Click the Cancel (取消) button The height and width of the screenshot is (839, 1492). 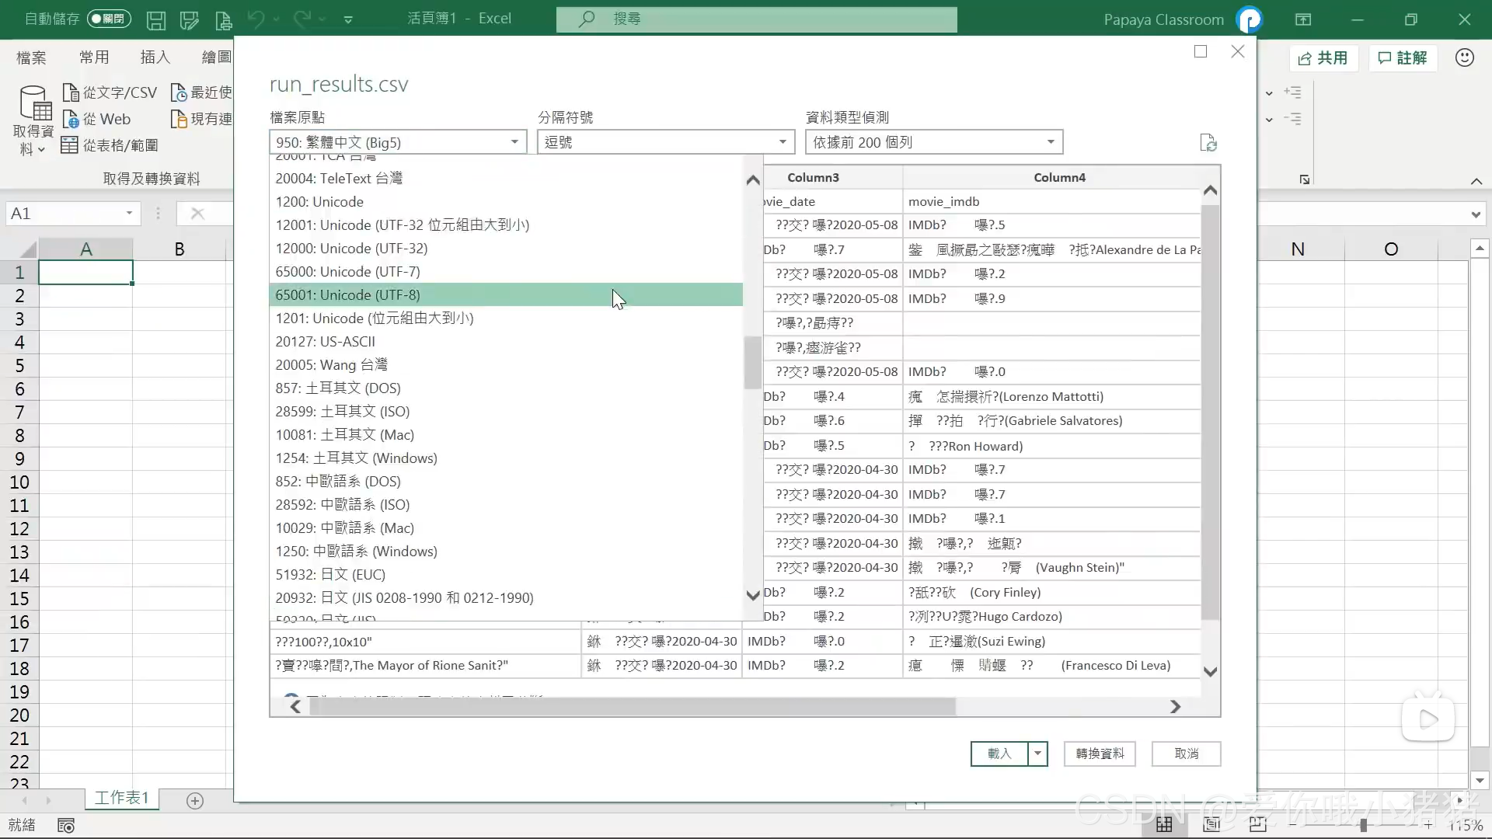(x=1186, y=754)
